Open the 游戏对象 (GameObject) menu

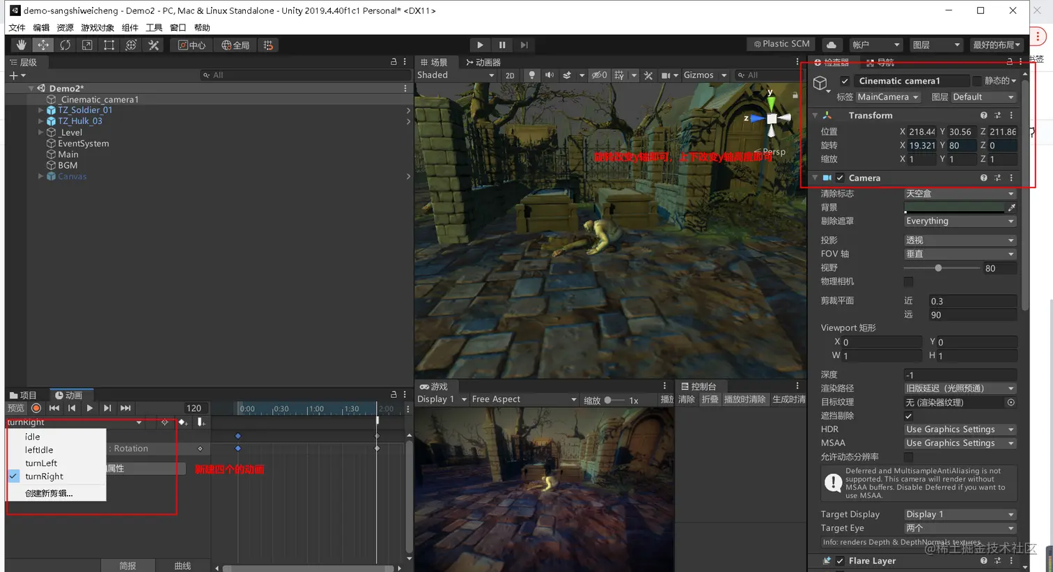(x=97, y=28)
